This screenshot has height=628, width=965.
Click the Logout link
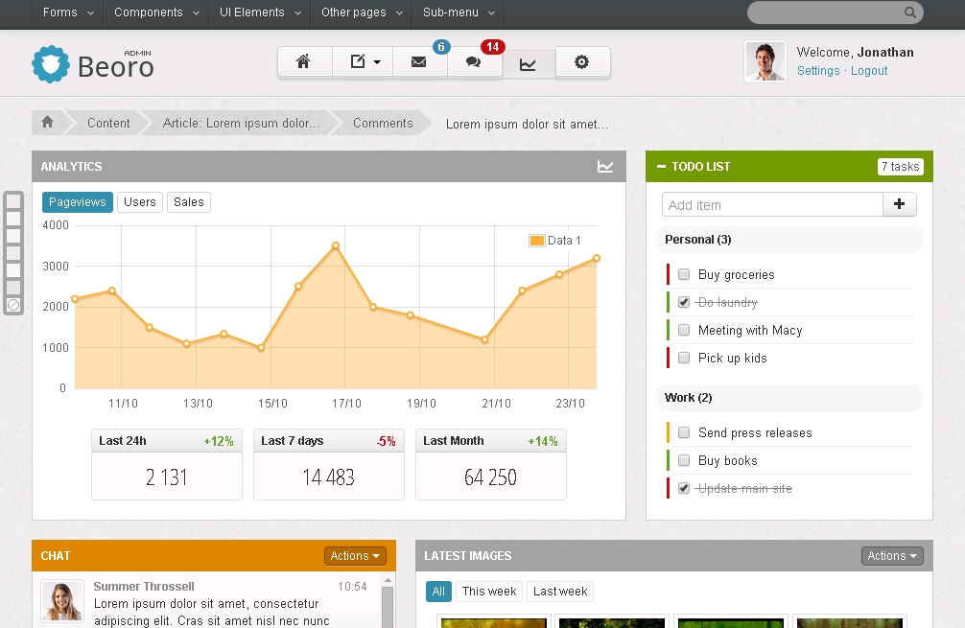[868, 71]
